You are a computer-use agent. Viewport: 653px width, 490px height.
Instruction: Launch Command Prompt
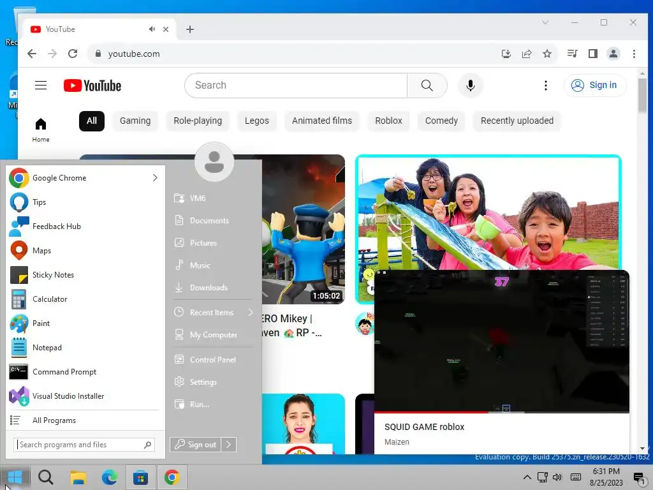click(84, 372)
